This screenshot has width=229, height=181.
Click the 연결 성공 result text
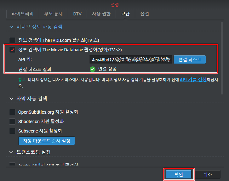point(107,69)
